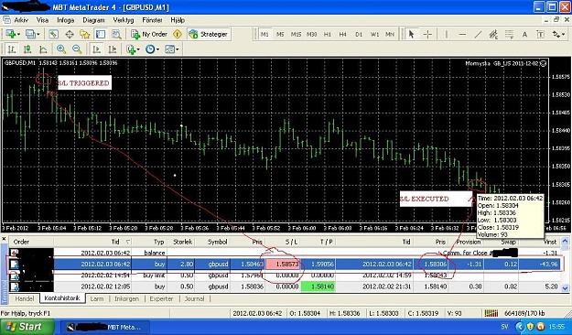Select the M30 timeframe
Viewport: 572px width, 335px height.
coord(311,34)
